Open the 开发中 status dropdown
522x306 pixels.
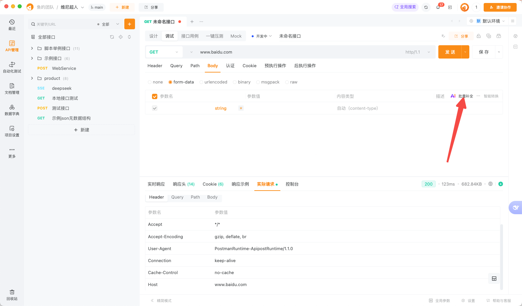262,36
